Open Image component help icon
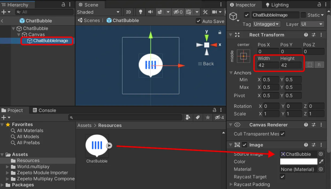 pyautogui.click(x=306, y=145)
